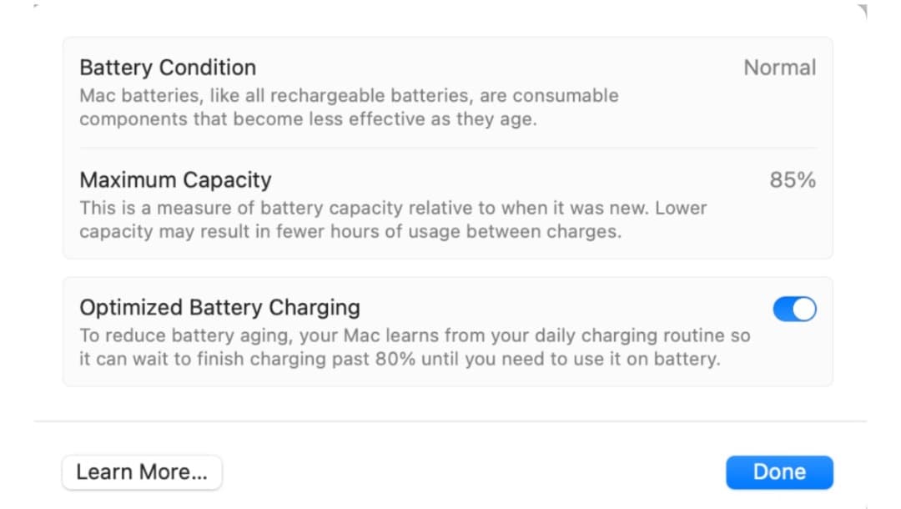The height and width of the screenshot is (509, 901).
Task: Click the 85% maximum capacity value
Action: [x=792, y=180]
